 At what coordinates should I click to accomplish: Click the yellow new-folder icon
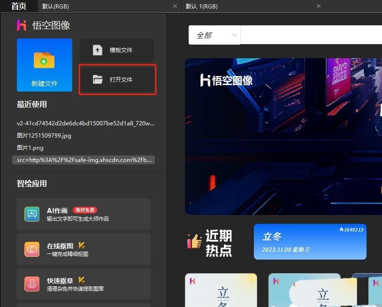pyautogui.click(x=44, y=60)
